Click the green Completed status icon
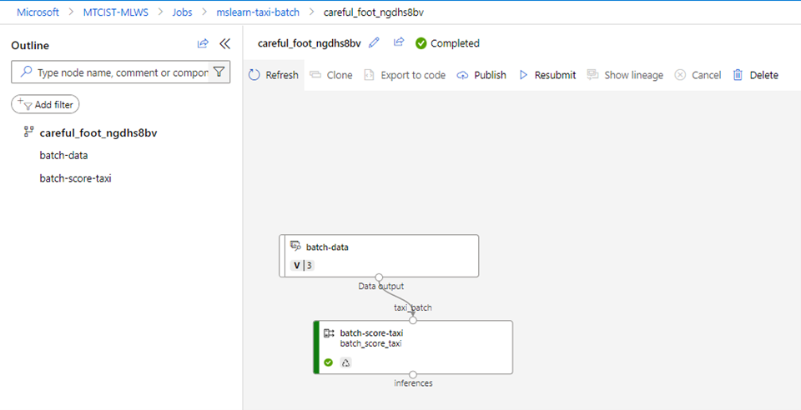The image size is (801, 410). 421,43
